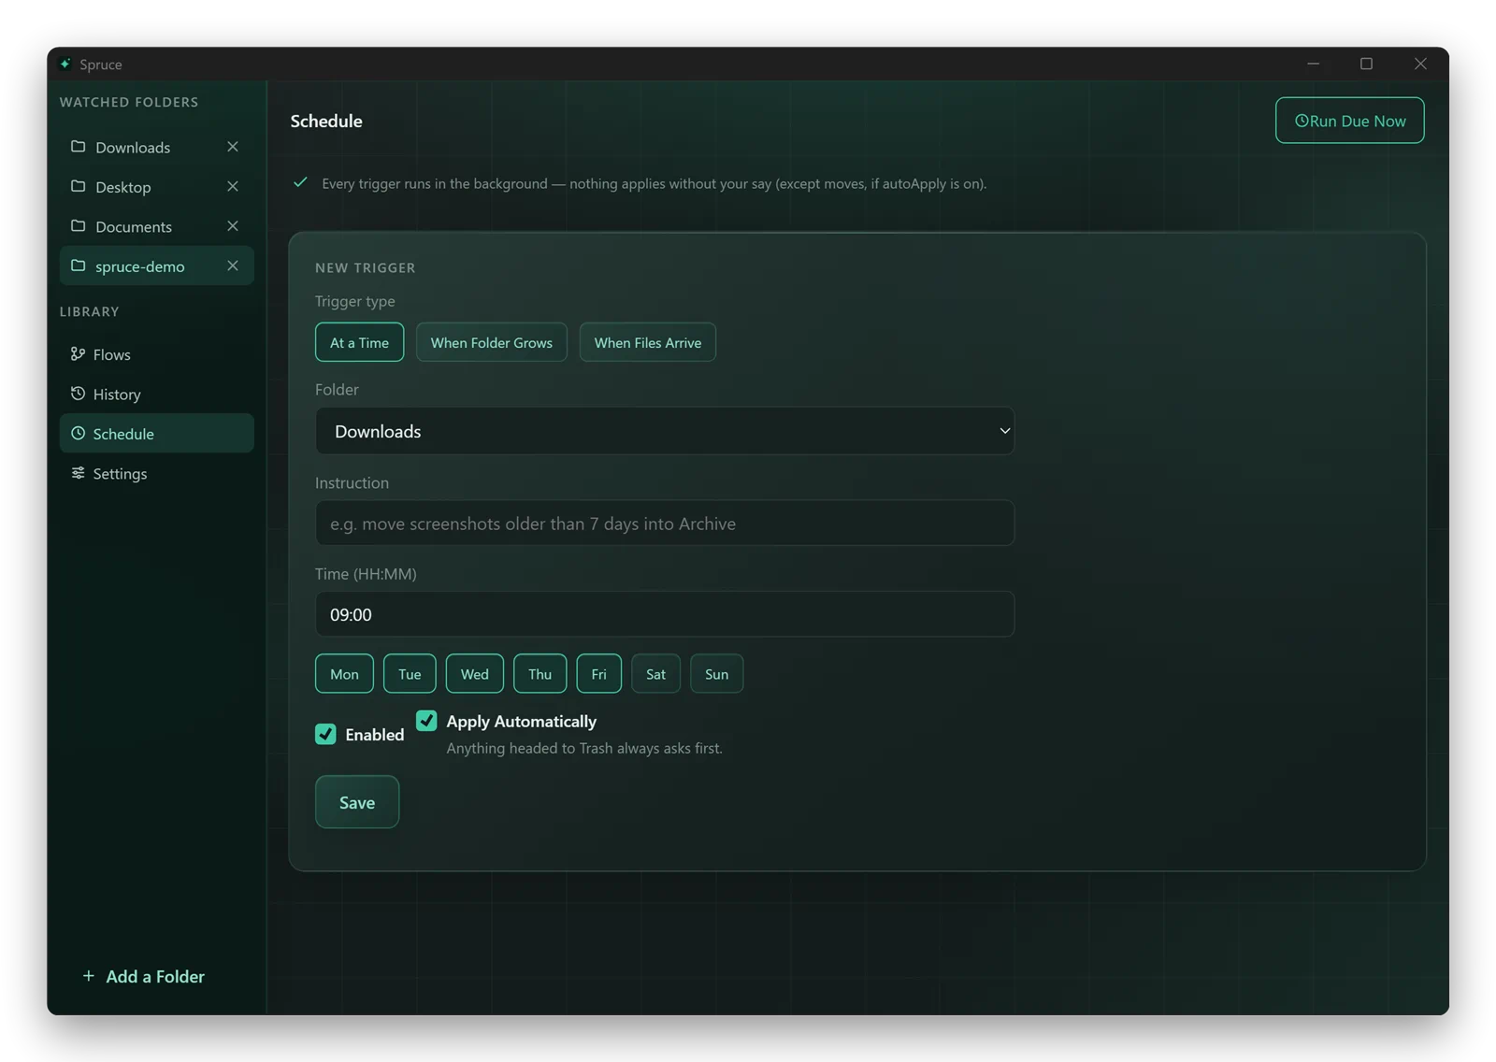This screenshot has width=1496, height=1062.
Task: Select the At a Time trigger type
Action: 359,342
